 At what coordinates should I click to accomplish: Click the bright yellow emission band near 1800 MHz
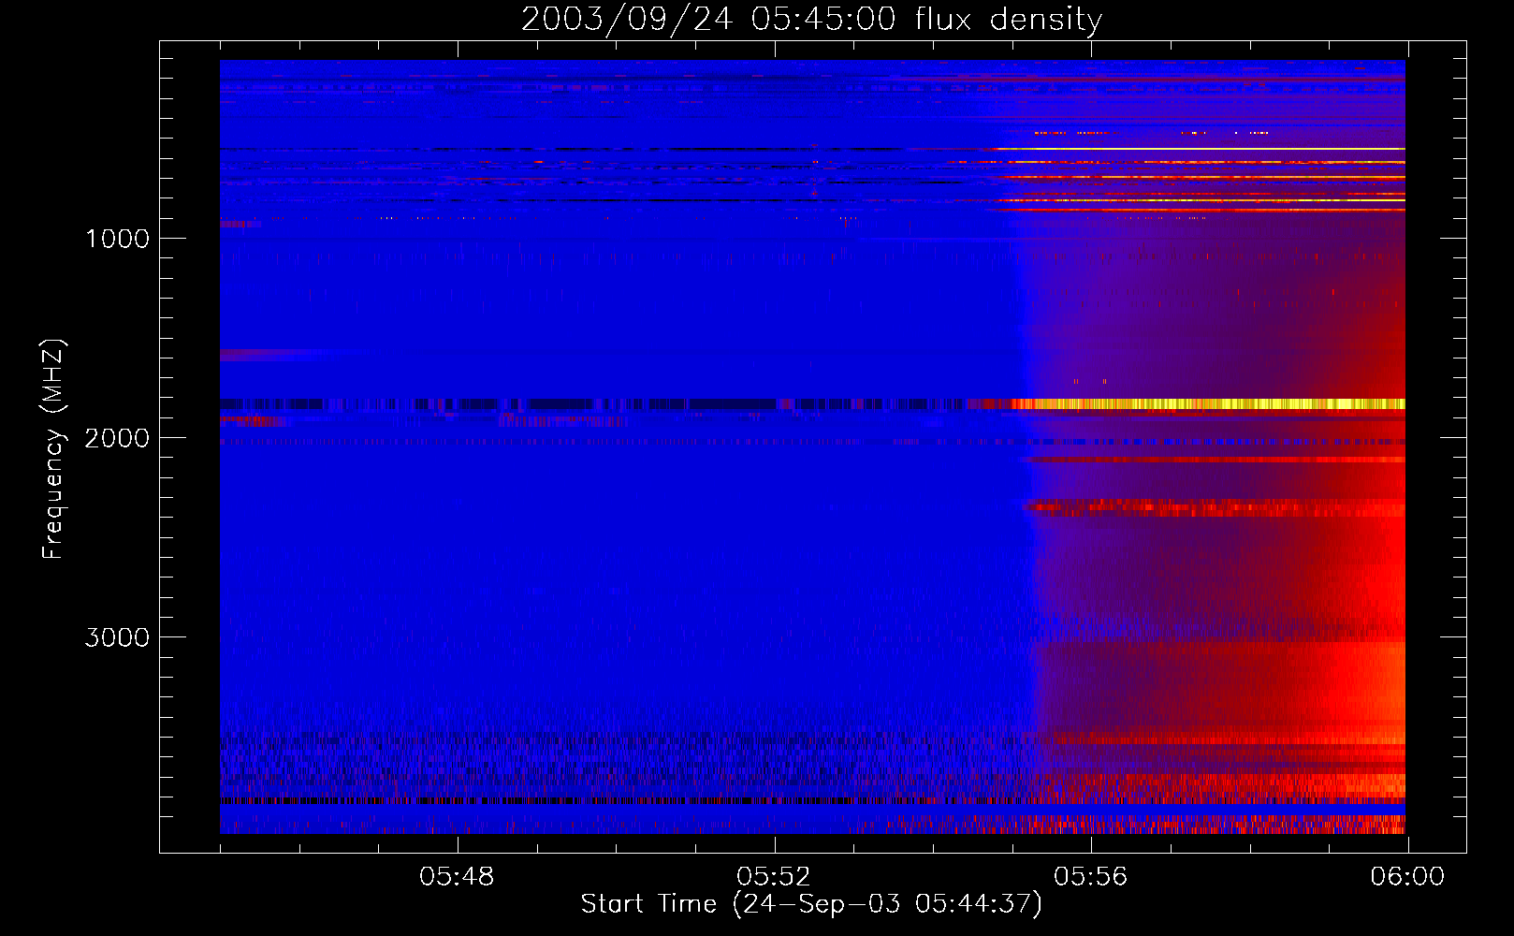pos(1207,404)
